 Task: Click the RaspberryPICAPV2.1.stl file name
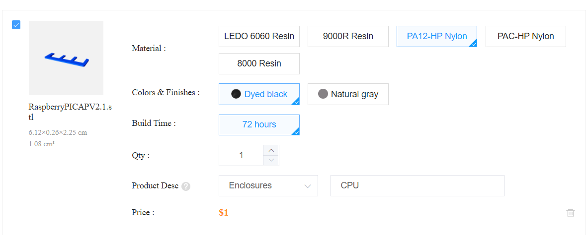click(x=71, y=112)
